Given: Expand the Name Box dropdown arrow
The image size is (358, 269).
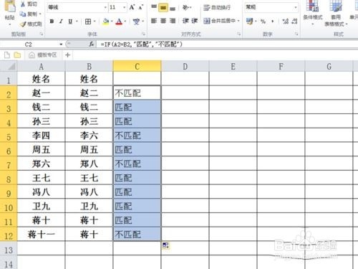Looking at the screenshot, I should coord(61,44).
